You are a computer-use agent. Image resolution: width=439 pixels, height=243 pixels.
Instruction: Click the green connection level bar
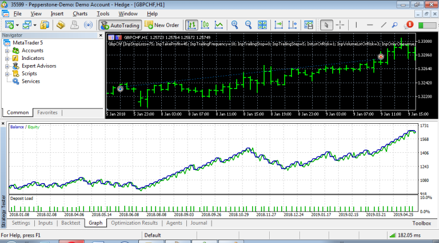pos(426,26)
